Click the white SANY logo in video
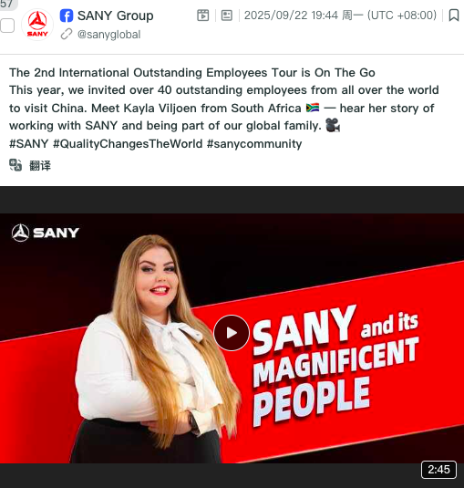Viewport: 464px width, 488px height. point(46,233)
